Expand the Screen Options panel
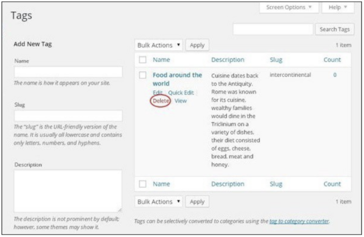364x237 pixels. coord(289,8)
